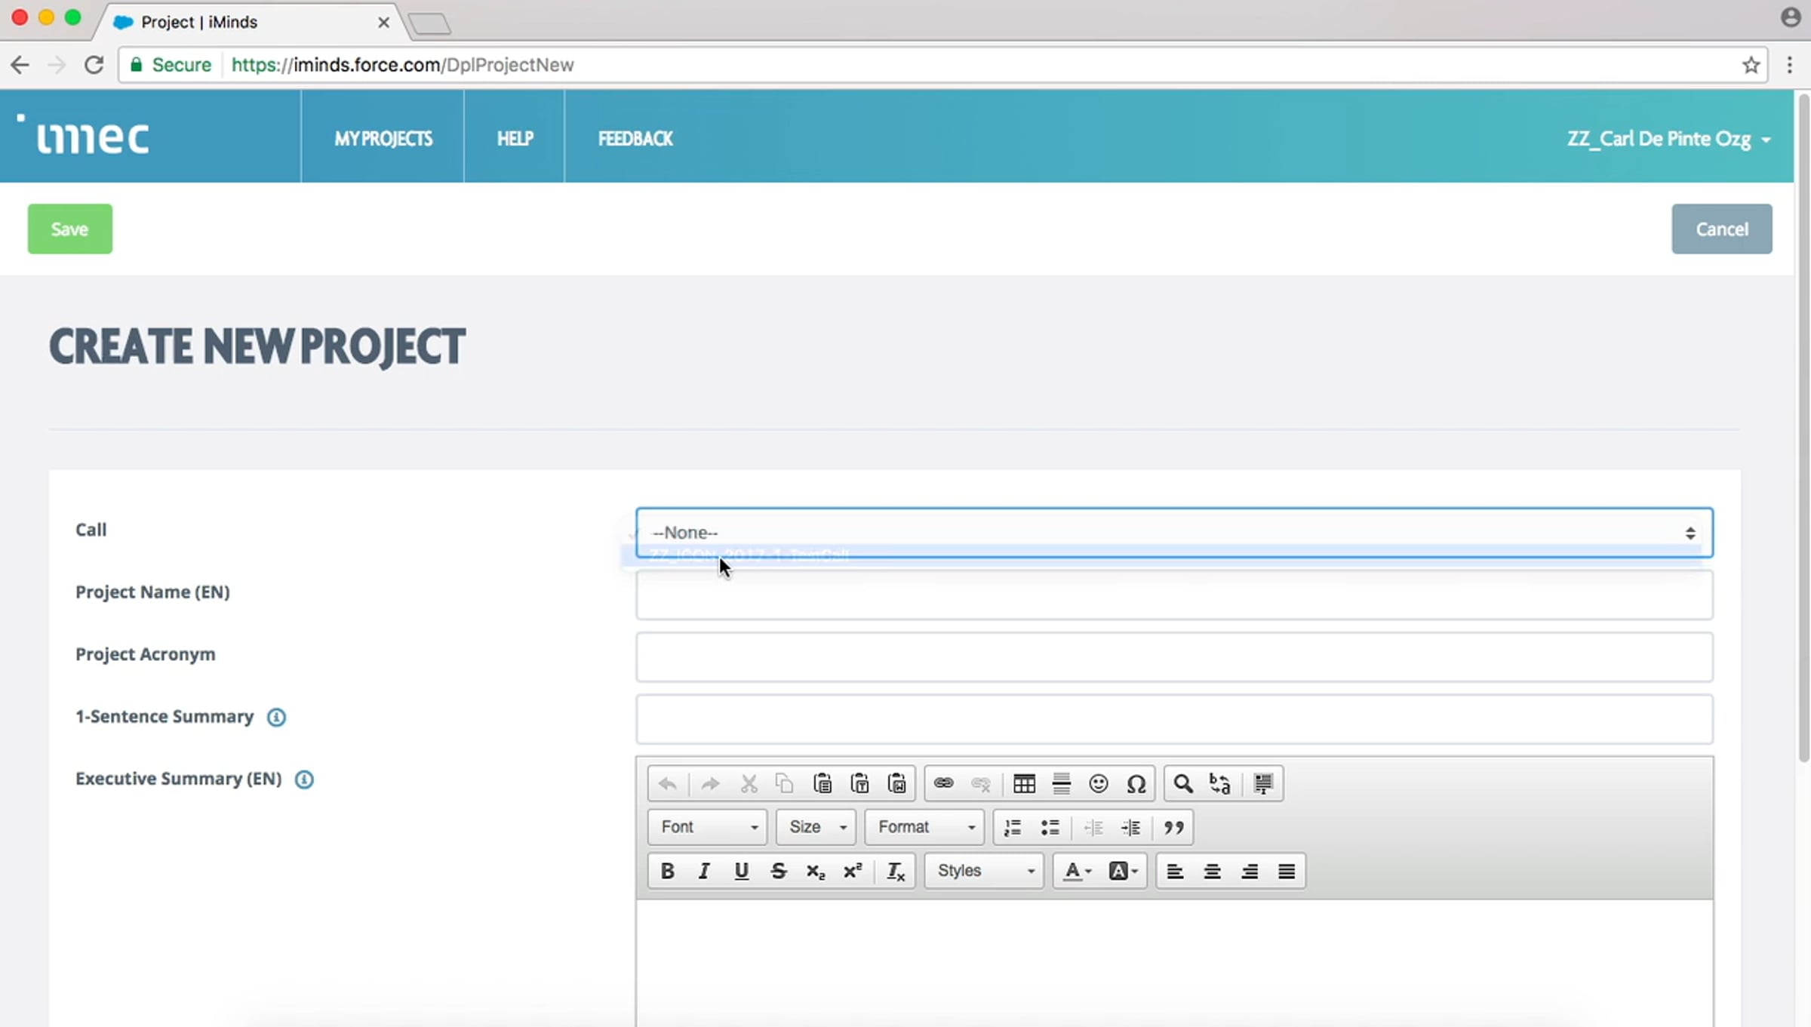
Task: Justify text alignment
Action: click(1287, 872)
